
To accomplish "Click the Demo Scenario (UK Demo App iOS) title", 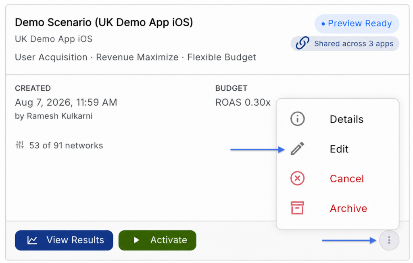I will coord(104,22).
